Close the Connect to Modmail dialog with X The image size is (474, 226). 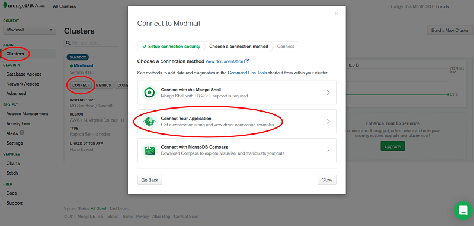(336, 14)
